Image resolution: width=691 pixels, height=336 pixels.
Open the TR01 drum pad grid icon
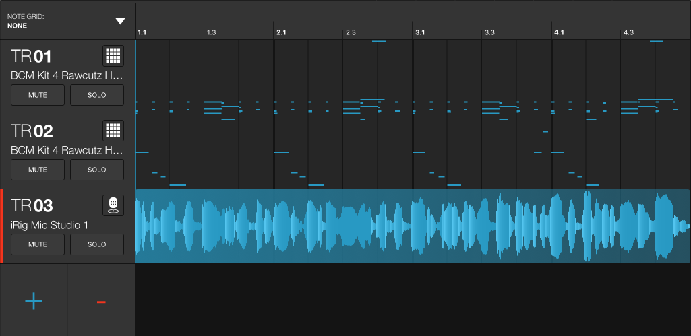click(113, 56)
